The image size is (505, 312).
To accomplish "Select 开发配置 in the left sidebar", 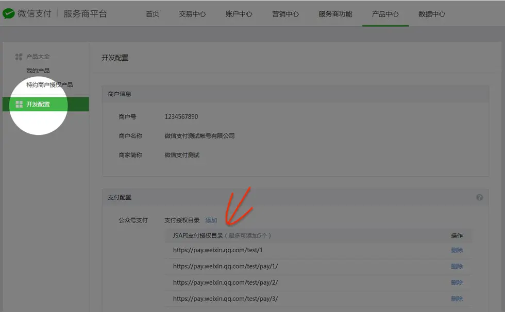I will pos(39,104).
